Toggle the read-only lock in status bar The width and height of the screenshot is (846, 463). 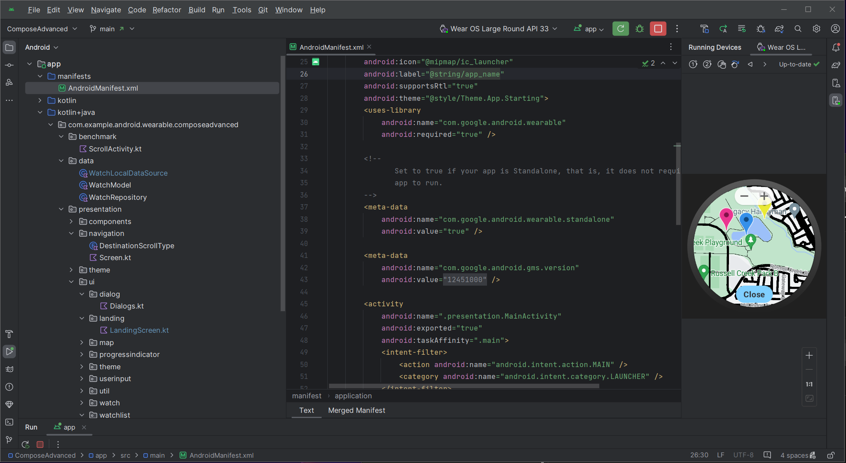click(831, 455)
